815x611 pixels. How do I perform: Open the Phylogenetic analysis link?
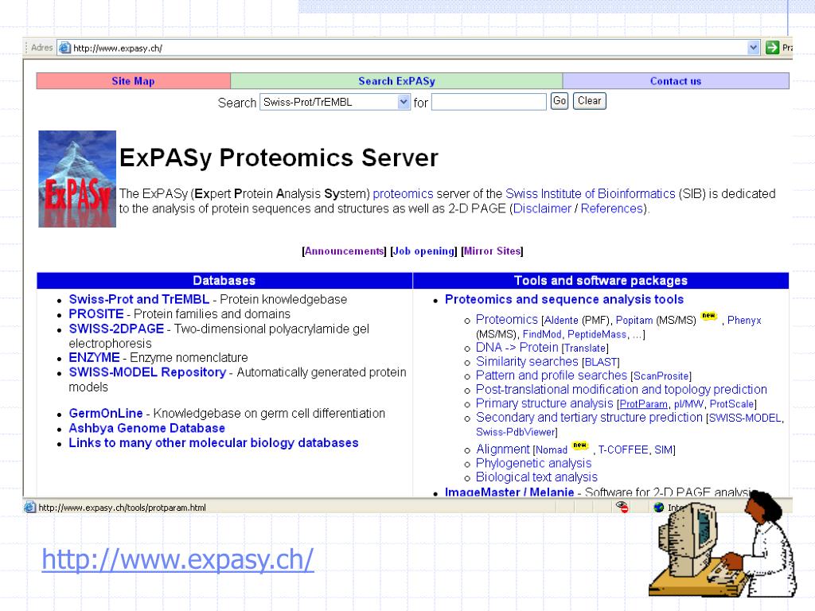tap(533, 463)
